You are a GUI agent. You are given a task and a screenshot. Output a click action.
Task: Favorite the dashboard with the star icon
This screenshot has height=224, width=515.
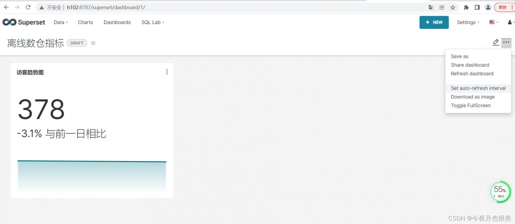[93, 43]
